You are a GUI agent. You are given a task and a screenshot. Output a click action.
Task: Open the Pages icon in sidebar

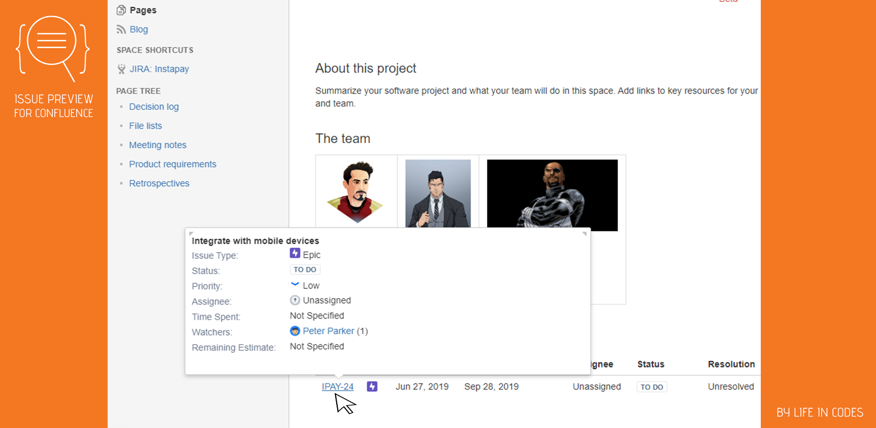click(x=121, y=10)
